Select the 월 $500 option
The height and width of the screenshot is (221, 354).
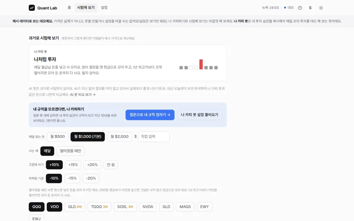[57, 137]
